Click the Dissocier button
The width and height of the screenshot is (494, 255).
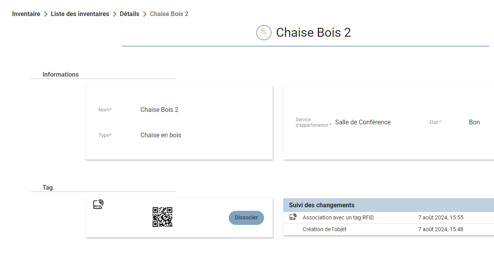click(x=246, y=217)
